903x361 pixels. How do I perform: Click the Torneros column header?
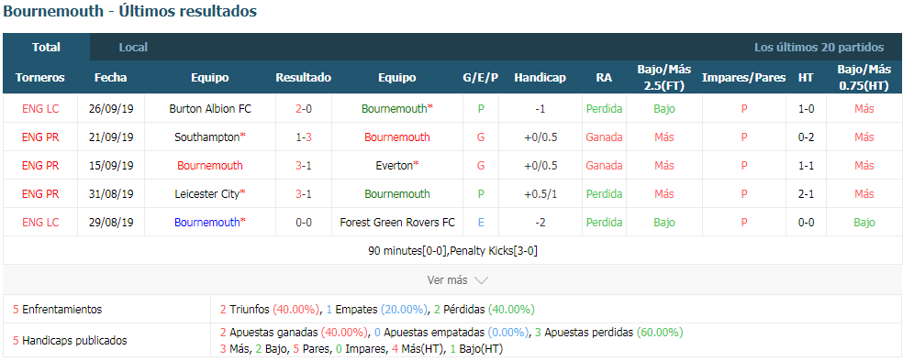tap(40, 78)
